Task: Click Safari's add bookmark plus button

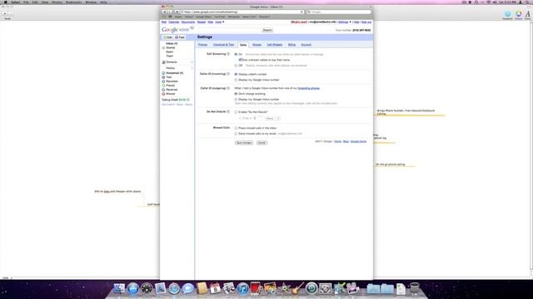Action: [x=177, y=12]
